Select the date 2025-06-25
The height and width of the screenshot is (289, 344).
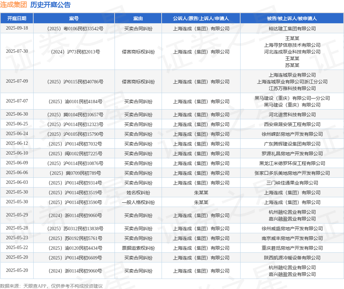click(x=17, y=124)
